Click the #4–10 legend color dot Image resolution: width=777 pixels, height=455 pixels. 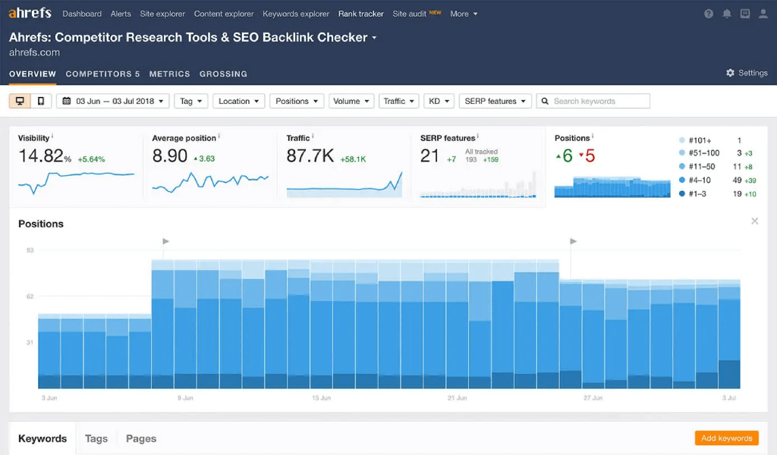[x=682, y=180]
